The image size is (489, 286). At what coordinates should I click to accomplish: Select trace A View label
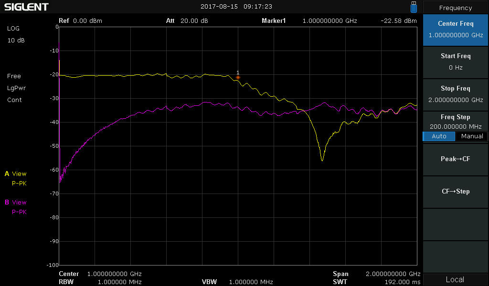(16, 174)
